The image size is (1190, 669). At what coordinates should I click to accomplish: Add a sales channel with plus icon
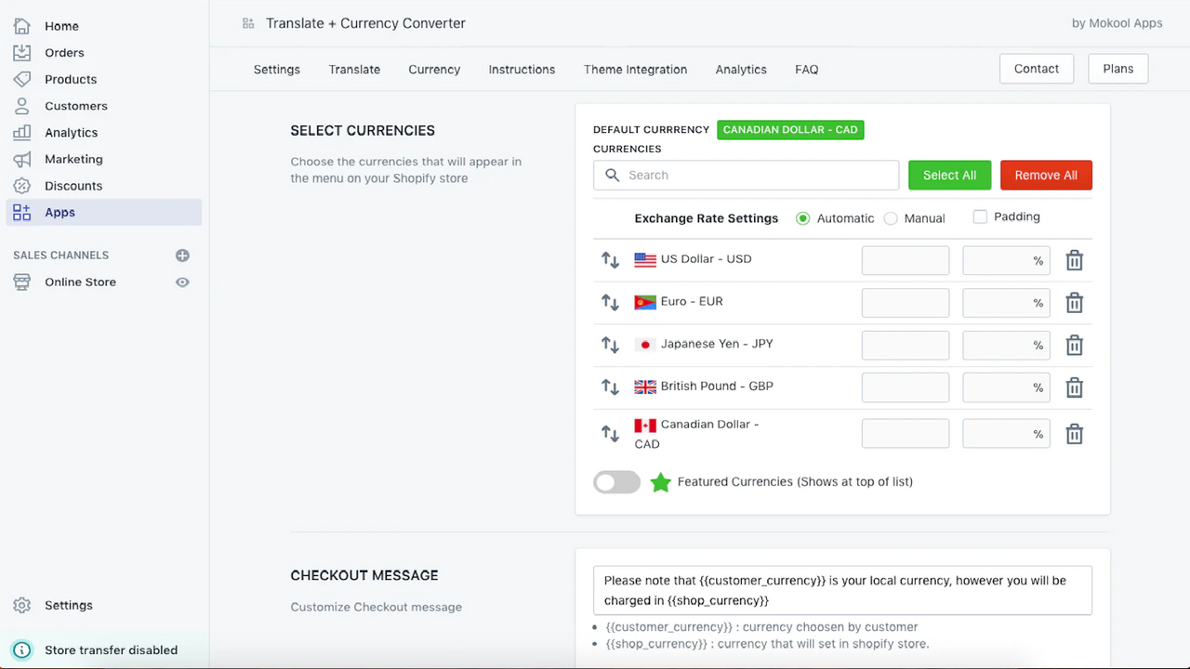pyautogui.click(x=182, y=256)
